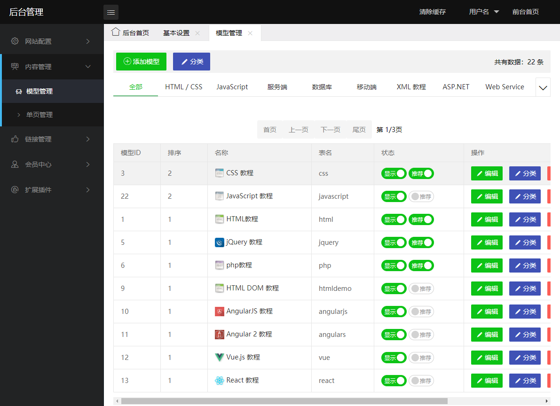Click the 扩展插件 compass icon in sidebar

(x=15, y=190)
